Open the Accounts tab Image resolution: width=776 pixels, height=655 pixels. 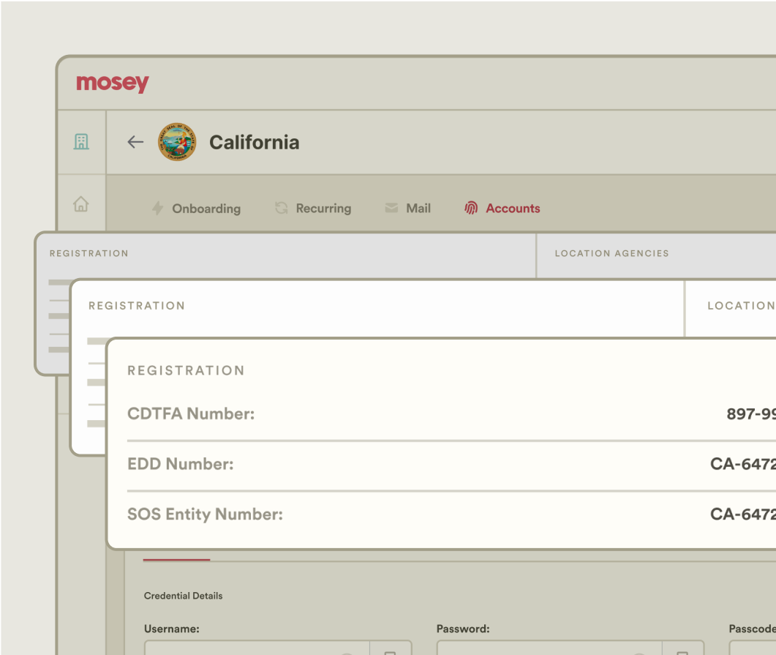513,209
